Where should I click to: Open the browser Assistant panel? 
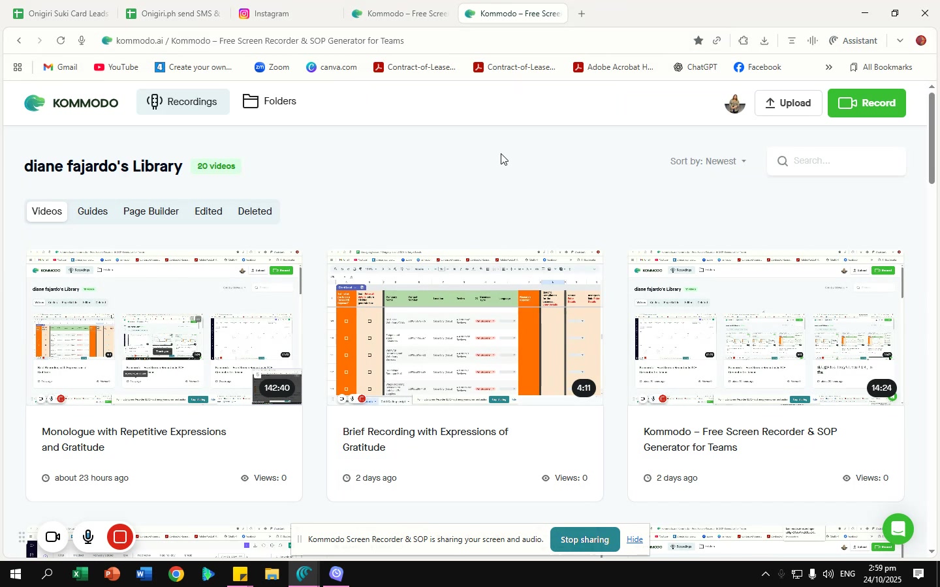coord(854,40)
